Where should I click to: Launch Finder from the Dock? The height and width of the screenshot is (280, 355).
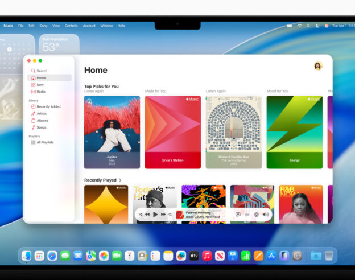click(27, 256)
